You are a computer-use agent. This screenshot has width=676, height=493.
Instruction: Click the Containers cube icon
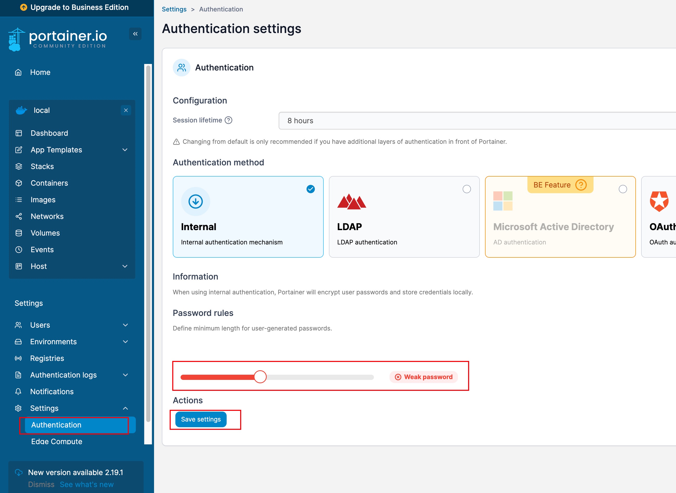click(18, 183)
